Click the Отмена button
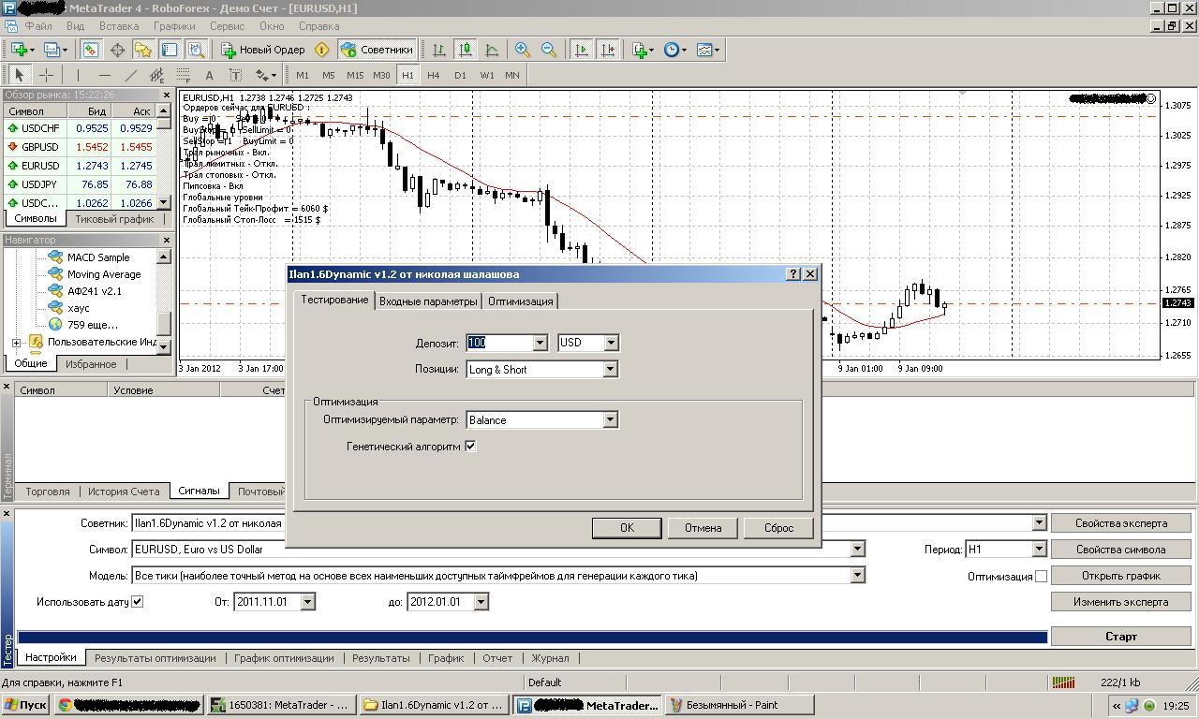Viewport: 1199px width, 719px height. (703, 528)
